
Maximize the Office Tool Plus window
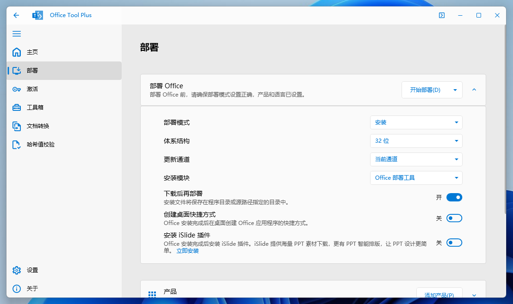[x=479, y=15]
